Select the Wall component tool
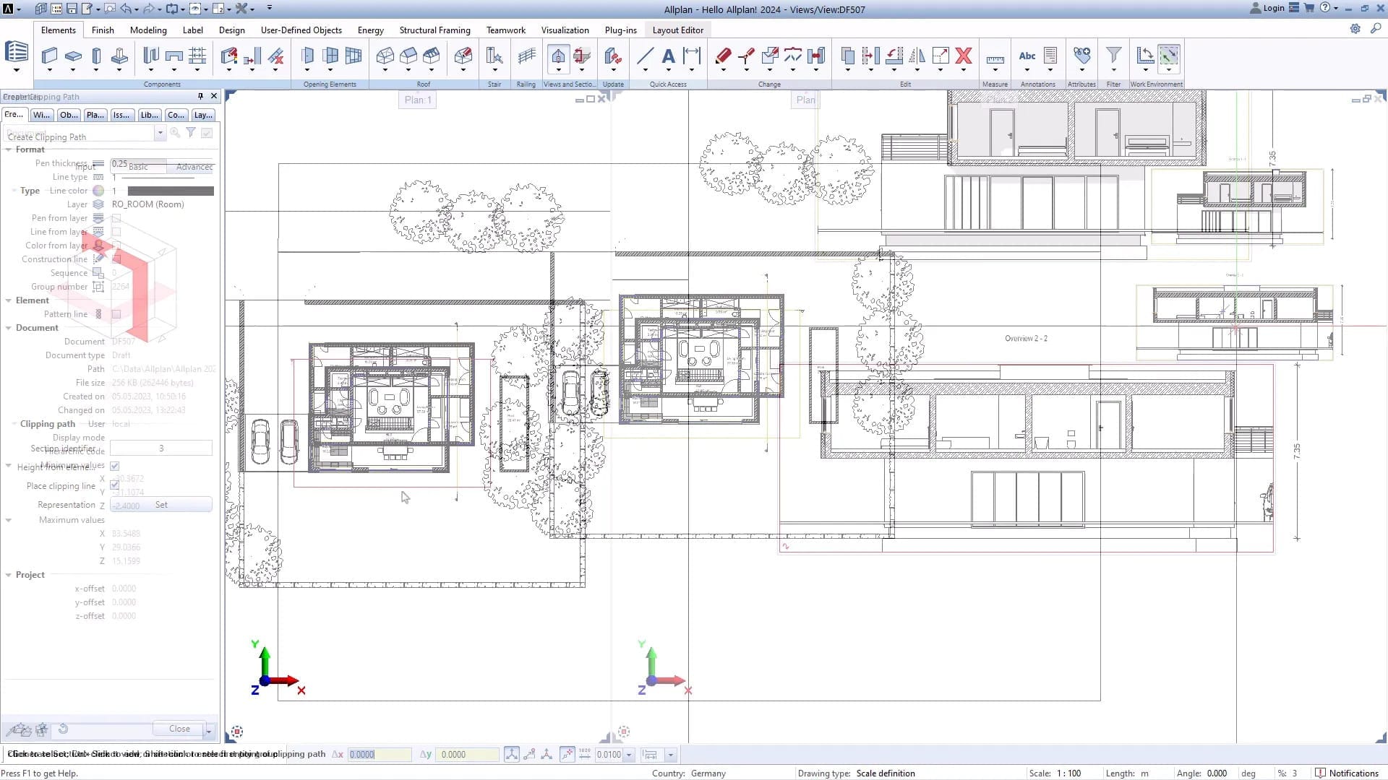The height and width of the screenshot is (780, 1388). [x=49, y=56]
